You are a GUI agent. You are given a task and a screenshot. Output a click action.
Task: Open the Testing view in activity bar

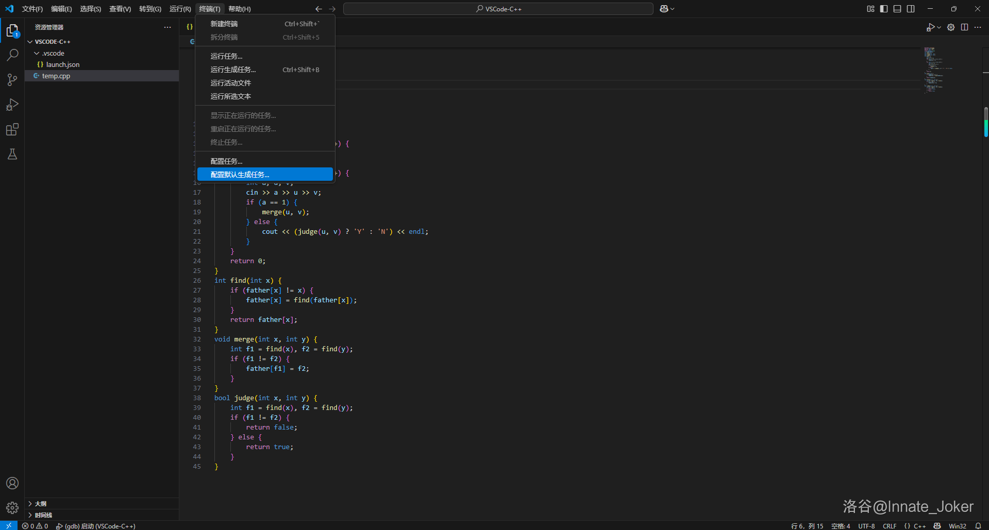(x=12, y=155)
